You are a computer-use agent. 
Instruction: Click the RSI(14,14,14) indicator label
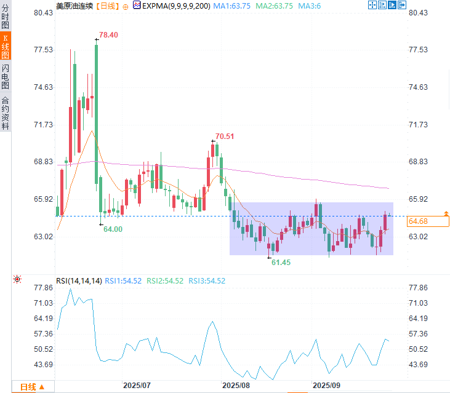tap(79, 281)
